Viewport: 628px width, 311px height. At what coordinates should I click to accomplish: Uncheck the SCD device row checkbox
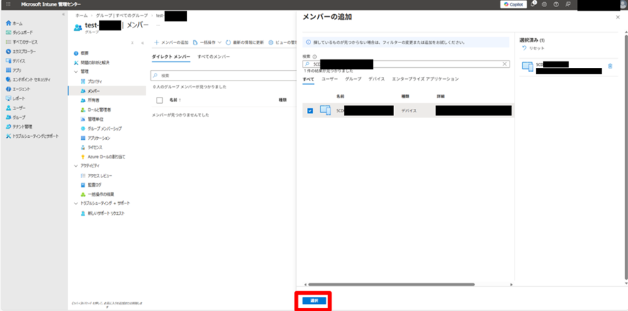pyautogui.click(x=310, y=110)
